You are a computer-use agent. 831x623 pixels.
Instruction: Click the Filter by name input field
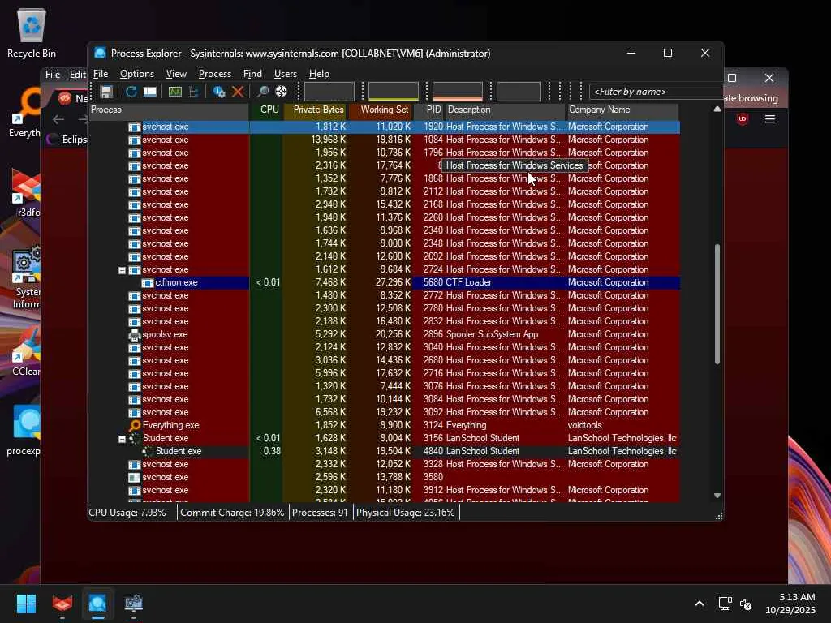[x=656, y=92]
